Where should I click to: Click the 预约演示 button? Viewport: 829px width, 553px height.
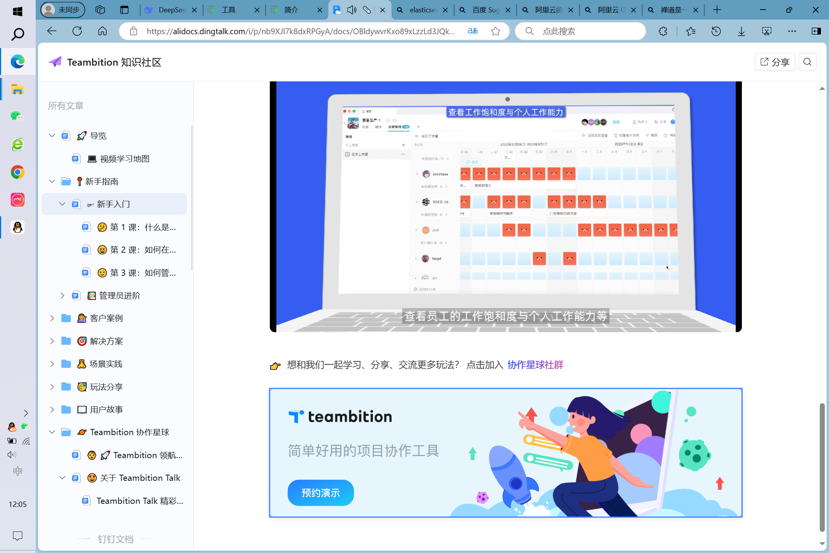[320, 493]
